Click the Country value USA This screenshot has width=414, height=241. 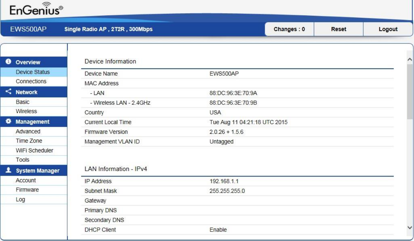(x=215, y=113)
